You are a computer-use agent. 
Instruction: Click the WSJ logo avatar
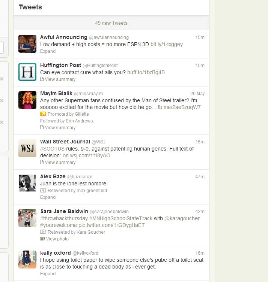tap(27, 148)
